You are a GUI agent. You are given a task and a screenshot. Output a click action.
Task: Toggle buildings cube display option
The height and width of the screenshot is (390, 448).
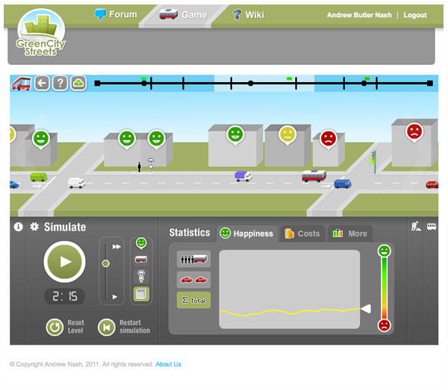141,294
